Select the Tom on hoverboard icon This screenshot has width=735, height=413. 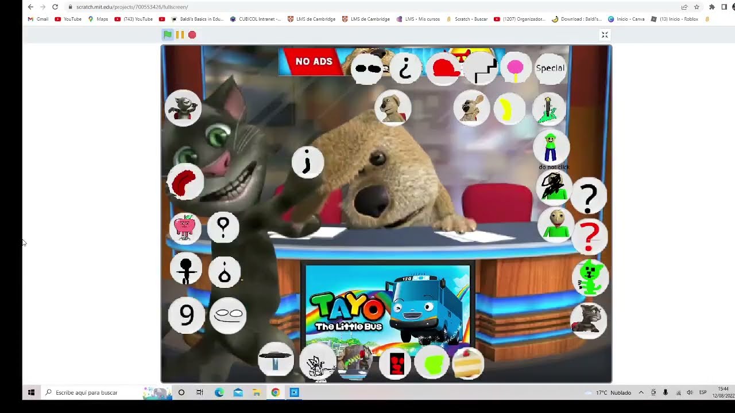click(355, 363)
